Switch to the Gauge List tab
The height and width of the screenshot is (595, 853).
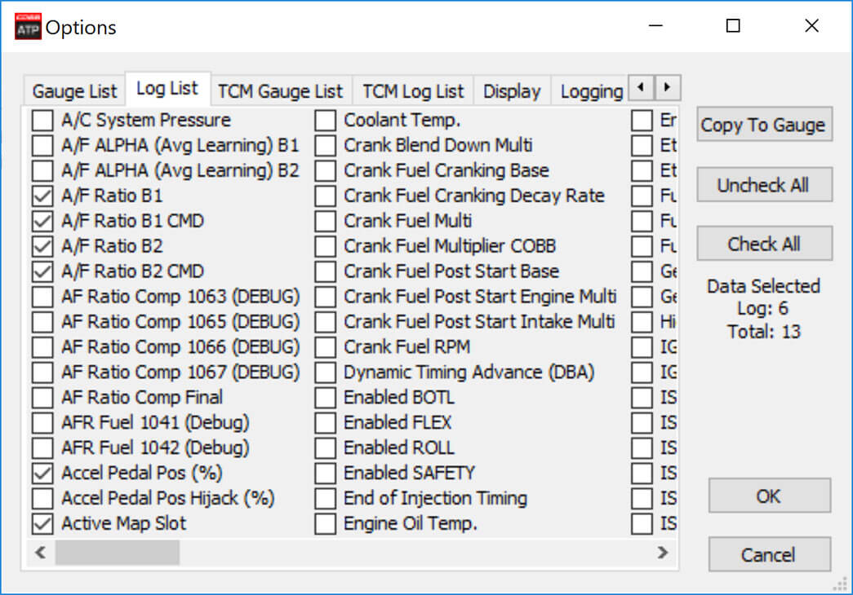[x=73, y=90]
